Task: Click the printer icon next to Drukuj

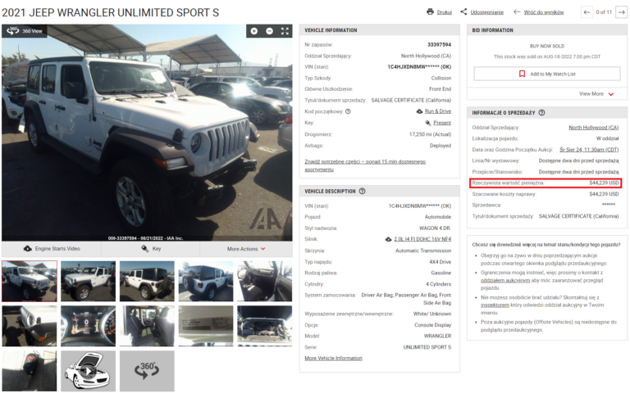Action: 431,11
